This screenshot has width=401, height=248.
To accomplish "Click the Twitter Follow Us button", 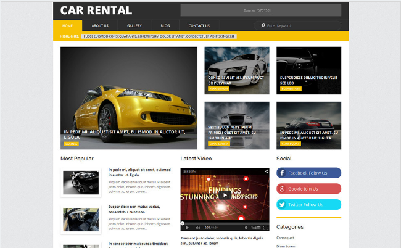I will [x=308, y=205].
